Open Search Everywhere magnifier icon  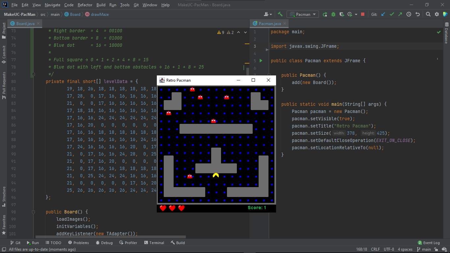[x=428, y=14]
